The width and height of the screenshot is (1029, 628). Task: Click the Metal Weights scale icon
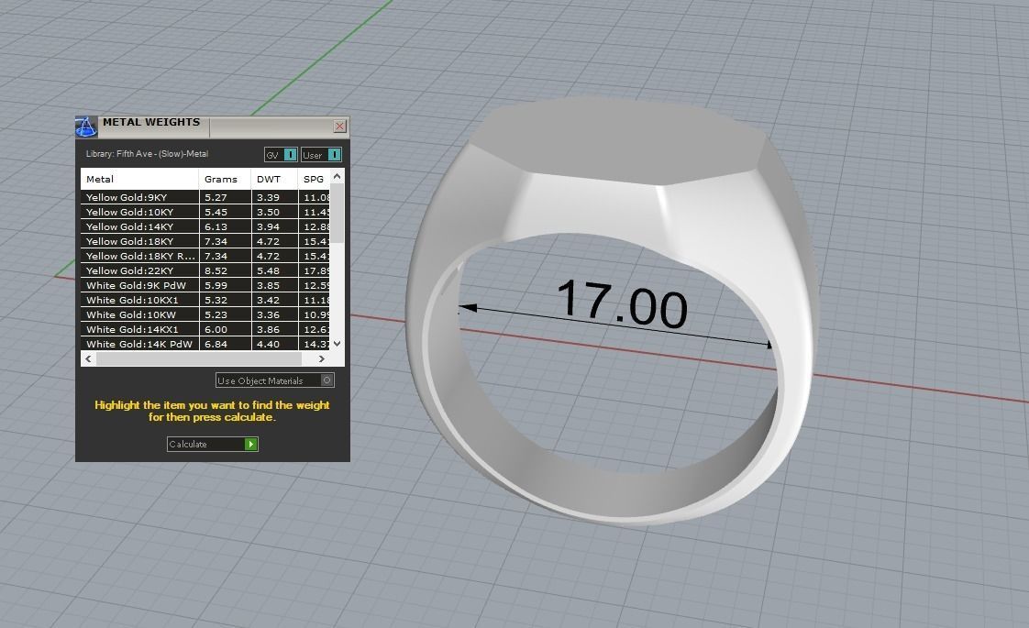coord(86,127)
